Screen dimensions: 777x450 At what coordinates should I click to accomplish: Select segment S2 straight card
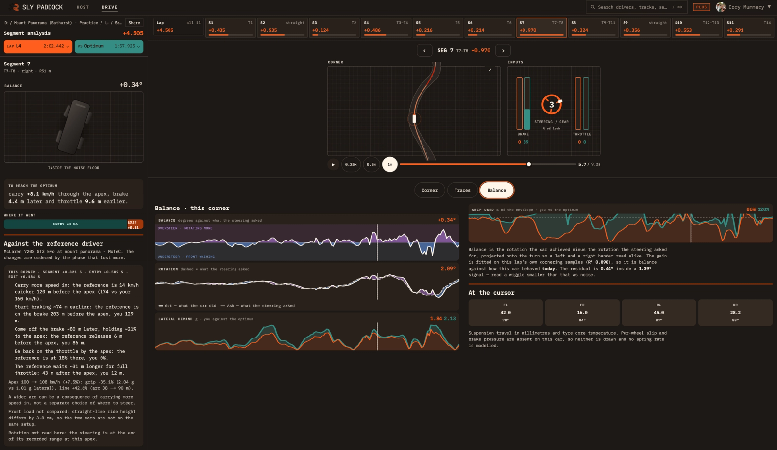pos(283,27)
